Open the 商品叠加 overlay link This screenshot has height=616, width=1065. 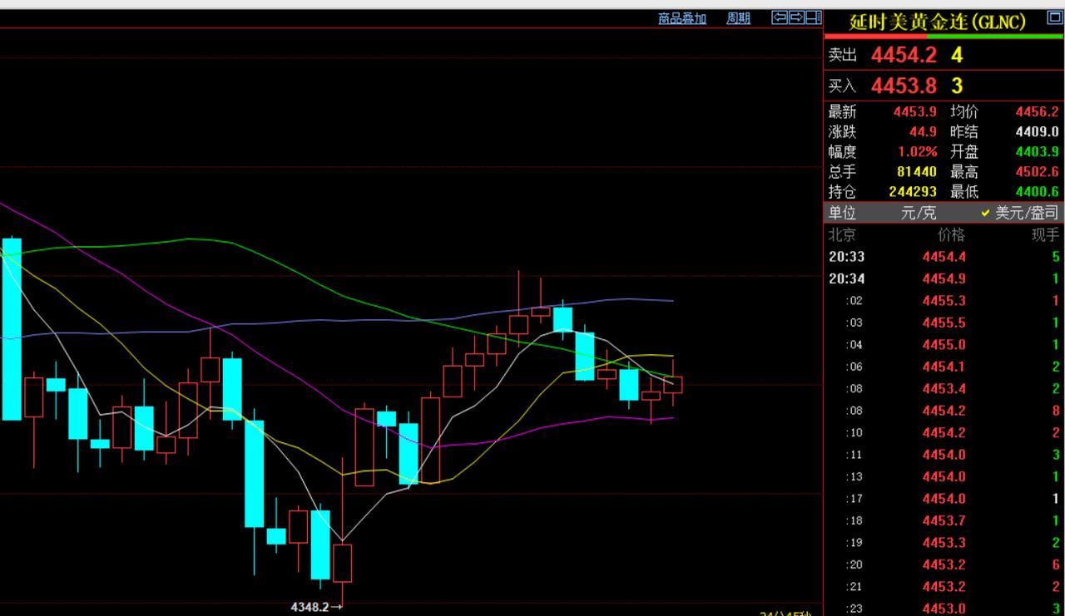pos(682,18)
